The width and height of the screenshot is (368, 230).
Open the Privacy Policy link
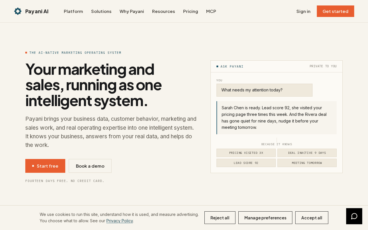point(120,221)
